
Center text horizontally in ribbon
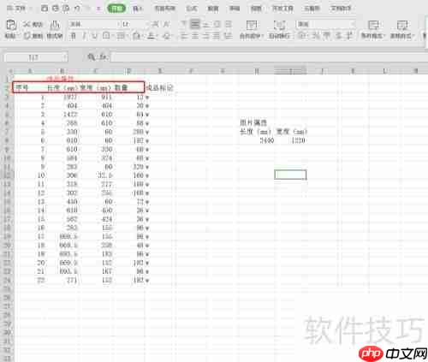(195, 36)
